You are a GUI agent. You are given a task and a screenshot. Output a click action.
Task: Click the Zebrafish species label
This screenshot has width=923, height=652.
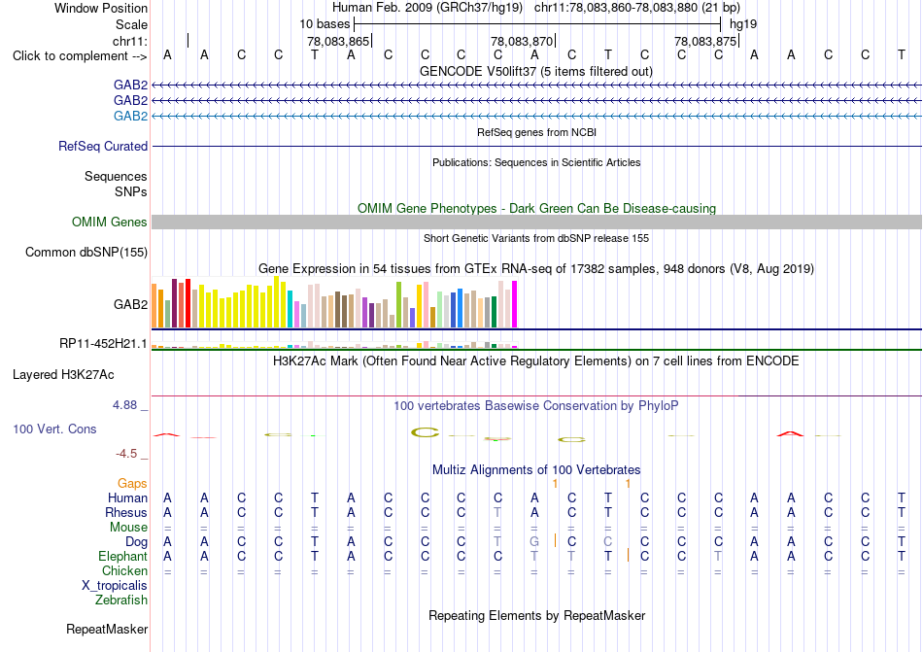coord(121,601)
